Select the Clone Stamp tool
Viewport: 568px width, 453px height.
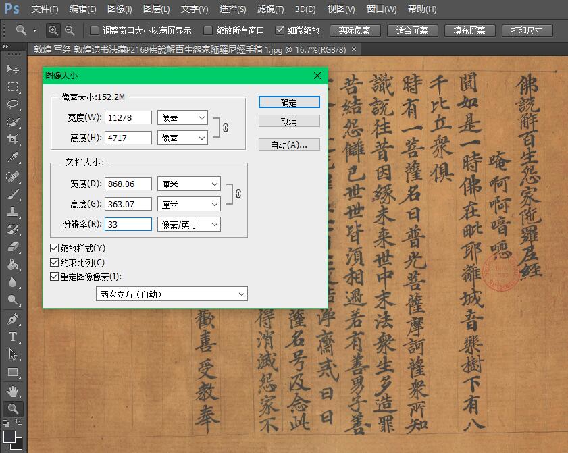tap(13, 212)
